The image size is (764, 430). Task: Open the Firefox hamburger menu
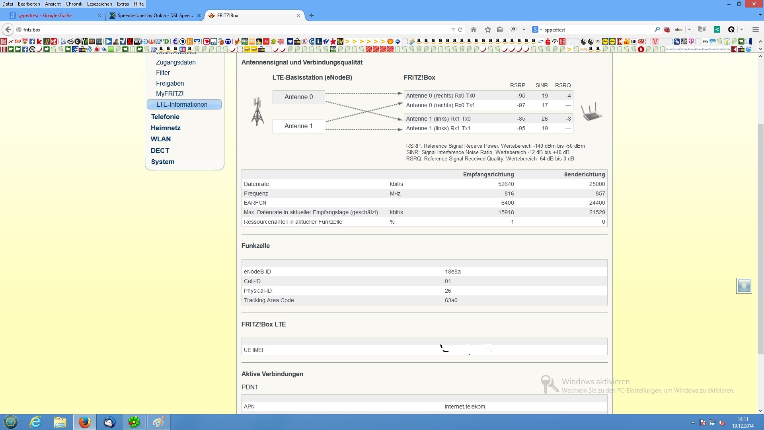tap(755, 29)
